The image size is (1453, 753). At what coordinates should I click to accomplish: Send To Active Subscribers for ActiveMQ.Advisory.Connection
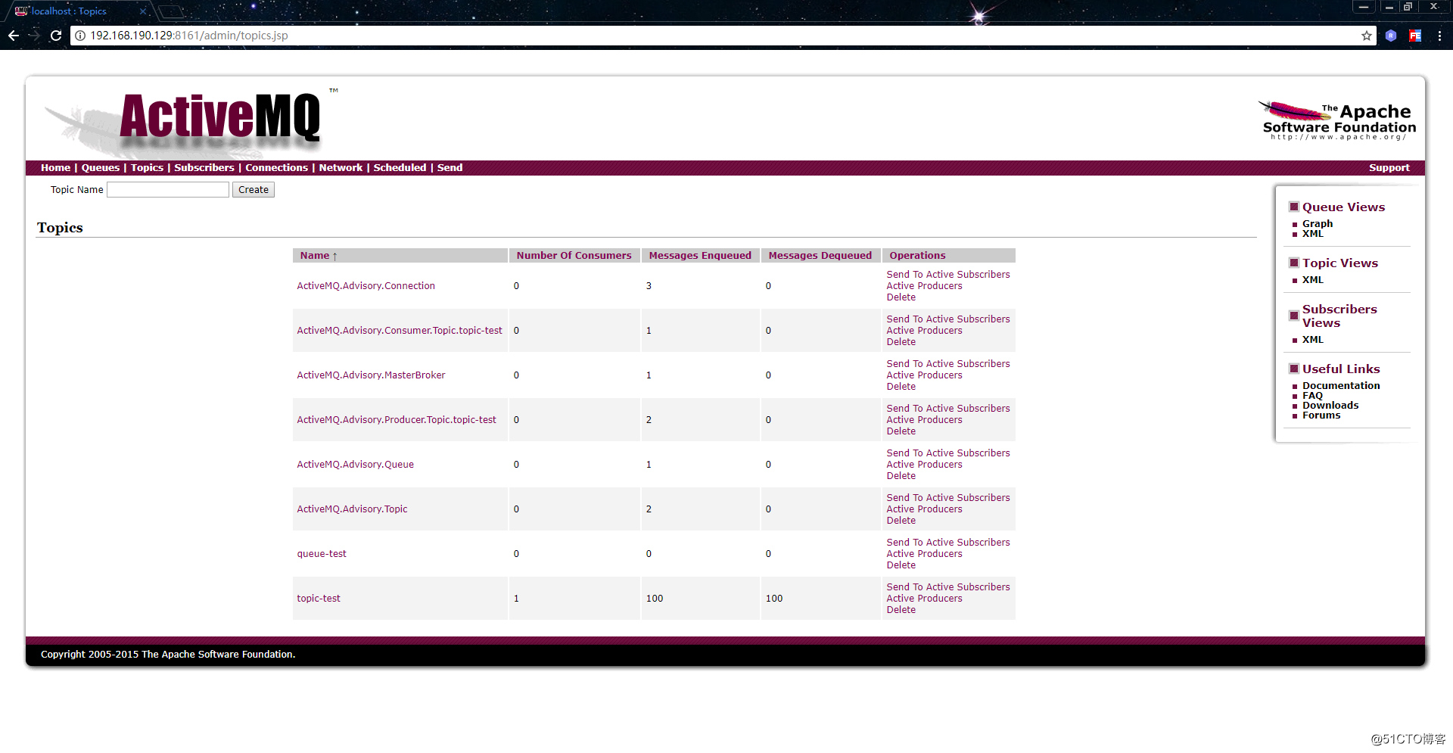(x=948, y=275)
